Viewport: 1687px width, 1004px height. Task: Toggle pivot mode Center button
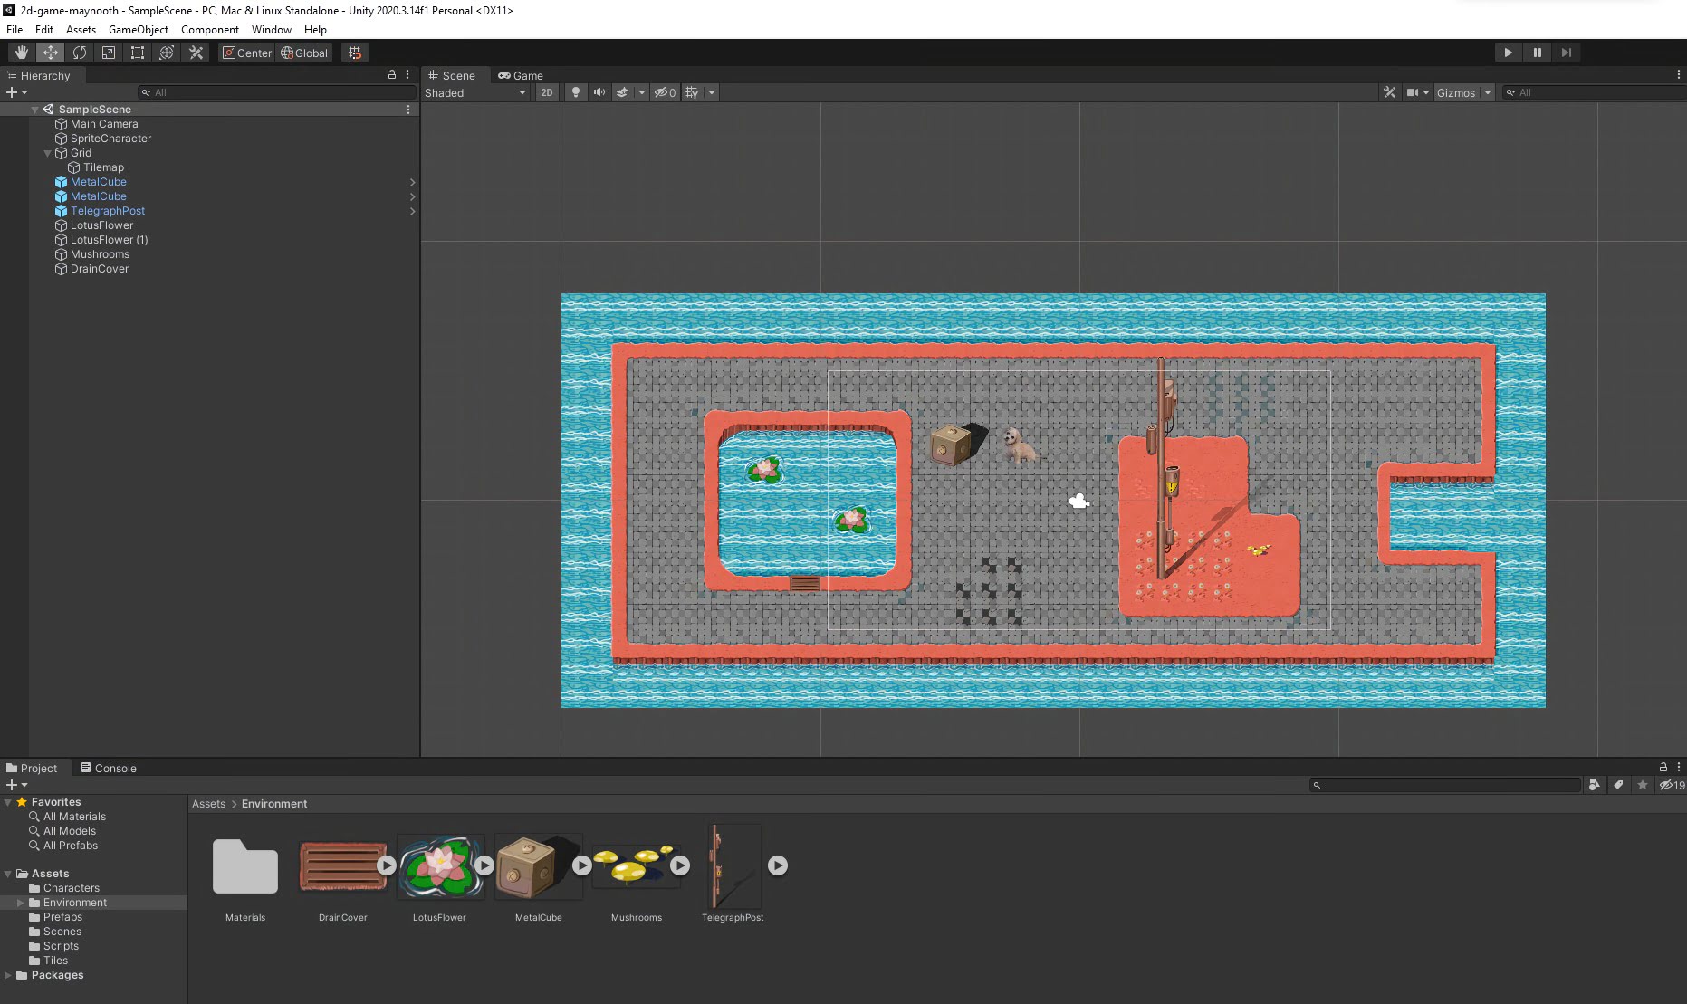(247, 53)
